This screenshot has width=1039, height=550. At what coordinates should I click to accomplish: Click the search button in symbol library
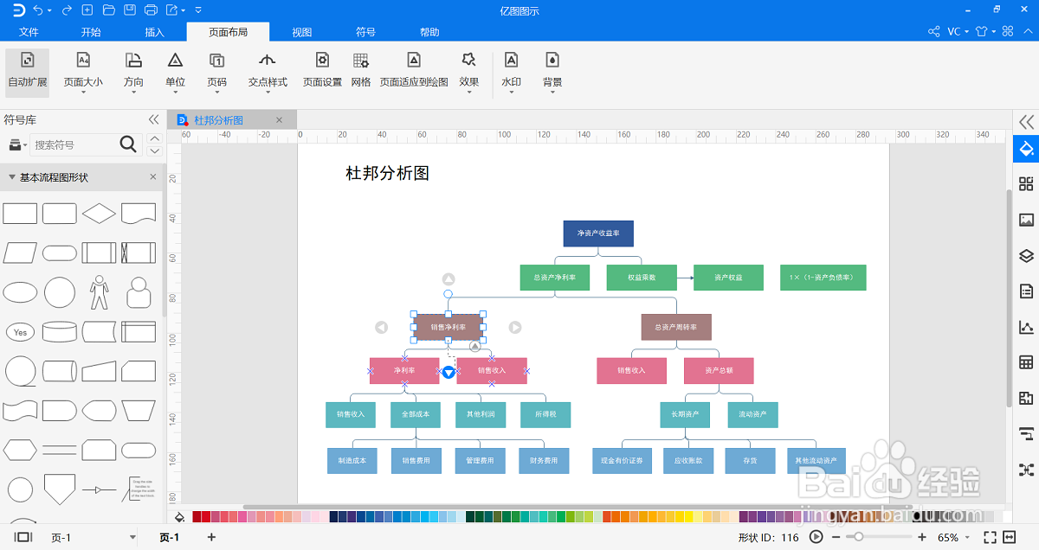pyautogui.click(x=126, y=144)
